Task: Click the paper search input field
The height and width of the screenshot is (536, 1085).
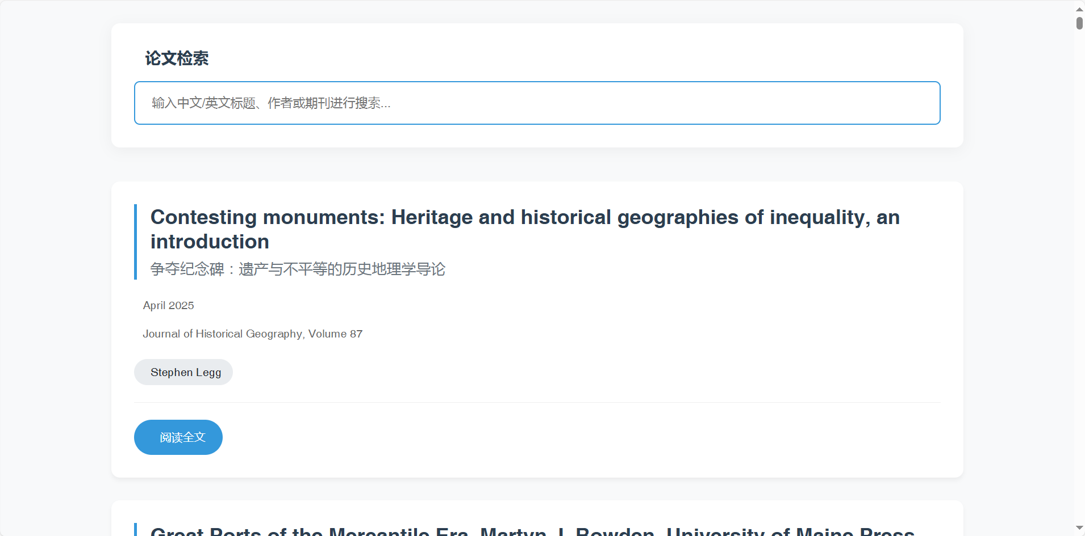Action: tap(537, 103)
